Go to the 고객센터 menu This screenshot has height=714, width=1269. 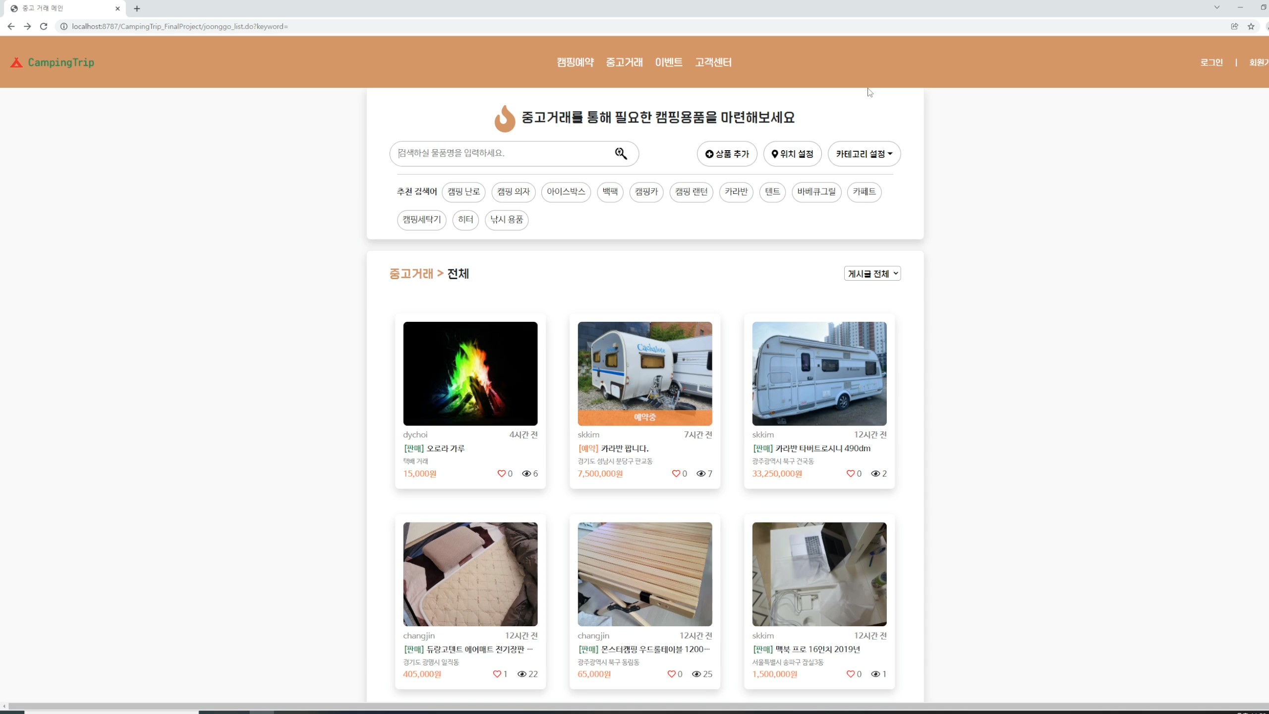pos(713,62)
